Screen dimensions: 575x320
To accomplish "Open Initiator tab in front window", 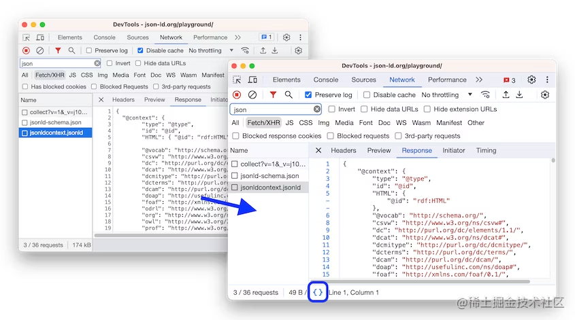I will point(454,150).
